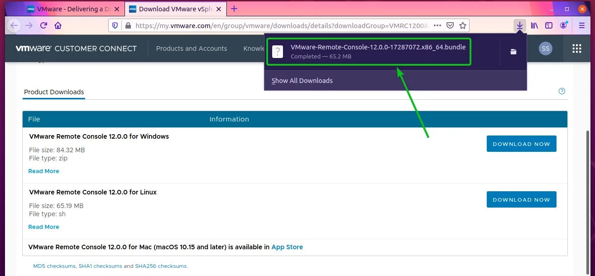The height and width of the screenshot is (276, 595).
Task: Click the downloaded file's question mark icon
Action: [278, 52]
